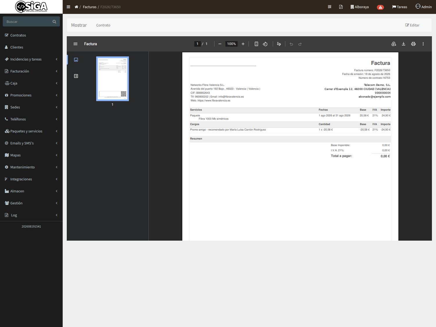Viewport: 436px width, 327px height.
Task: Expand the Mantenimiento menu
Action: click(x=31, y=167)
